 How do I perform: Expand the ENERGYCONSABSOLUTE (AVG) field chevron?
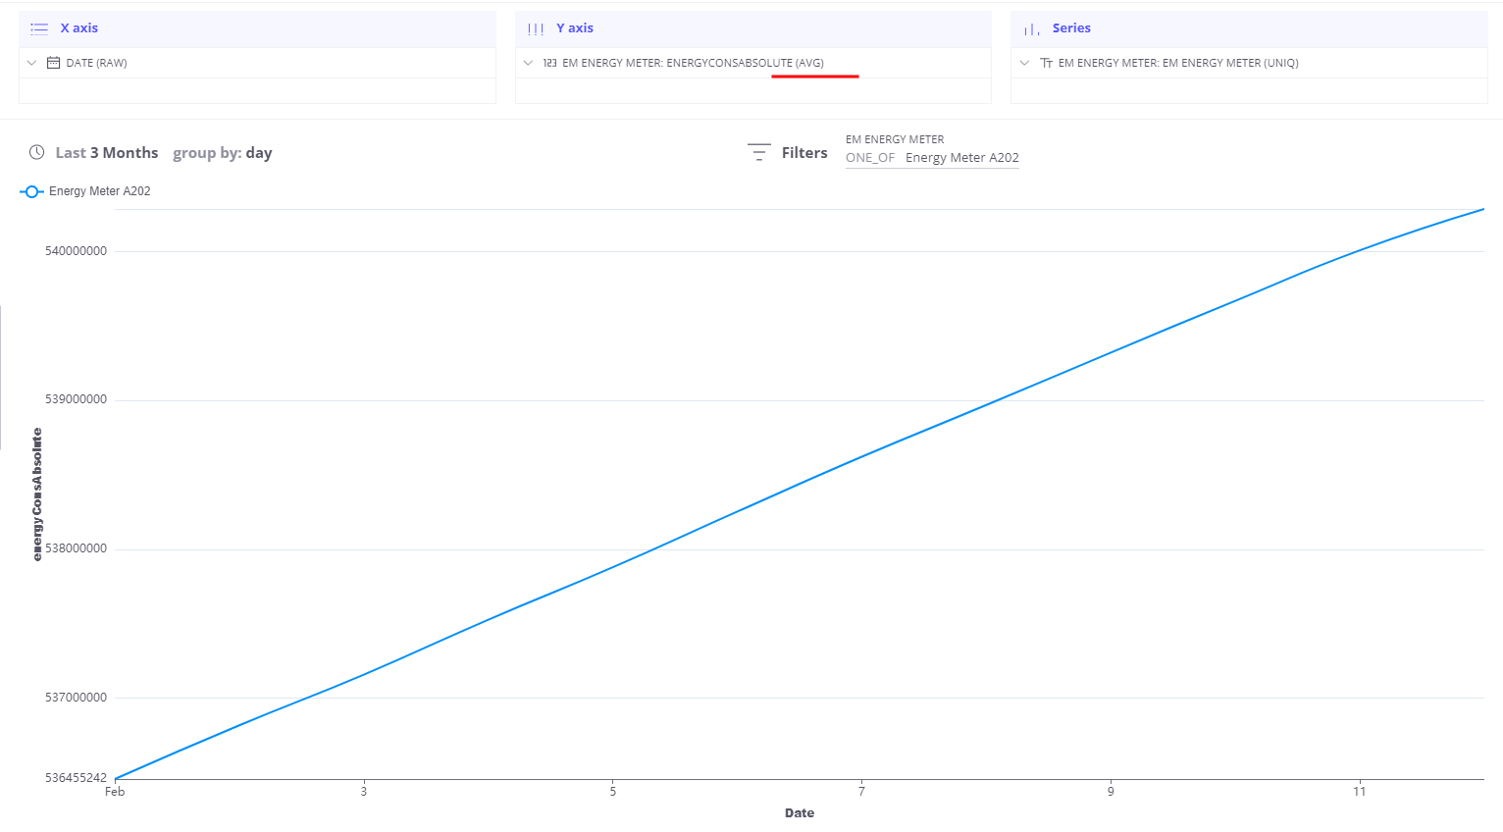[528, 63]
